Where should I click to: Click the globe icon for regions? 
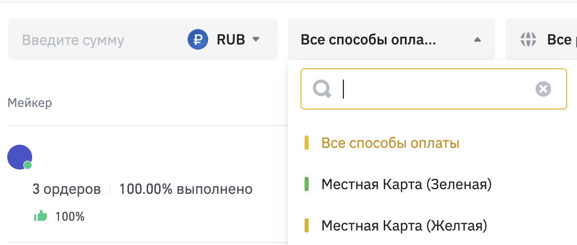pos(528,40)
